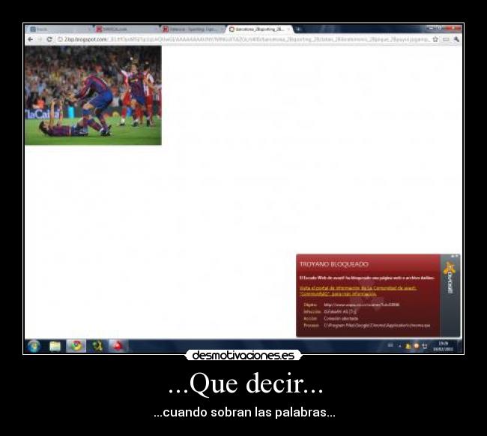
Task: Click the Chrome taskbar icon
Action: [x=76, y=346]
